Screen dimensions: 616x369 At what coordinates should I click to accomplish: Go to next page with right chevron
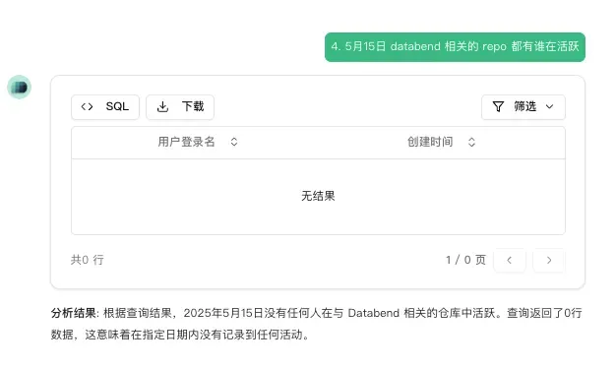(549, 260)
